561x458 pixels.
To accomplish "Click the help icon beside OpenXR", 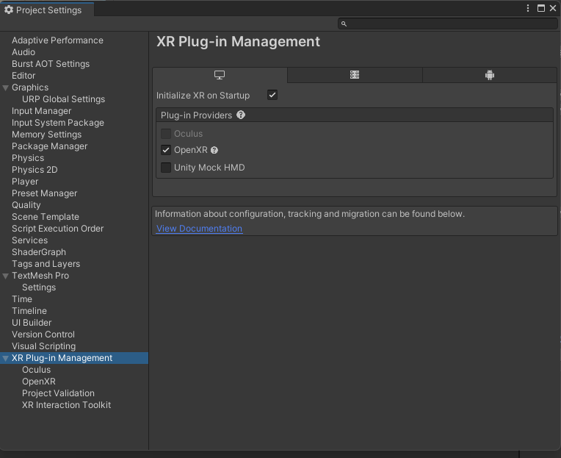I will click(214, 150).
